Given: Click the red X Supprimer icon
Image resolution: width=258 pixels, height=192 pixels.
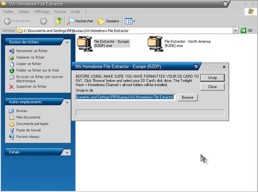Looking at the screenshot, I should point(12,87).
